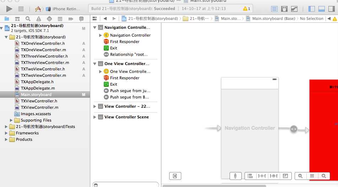Click the No Selection breadcrumb

tap(311, 18)
